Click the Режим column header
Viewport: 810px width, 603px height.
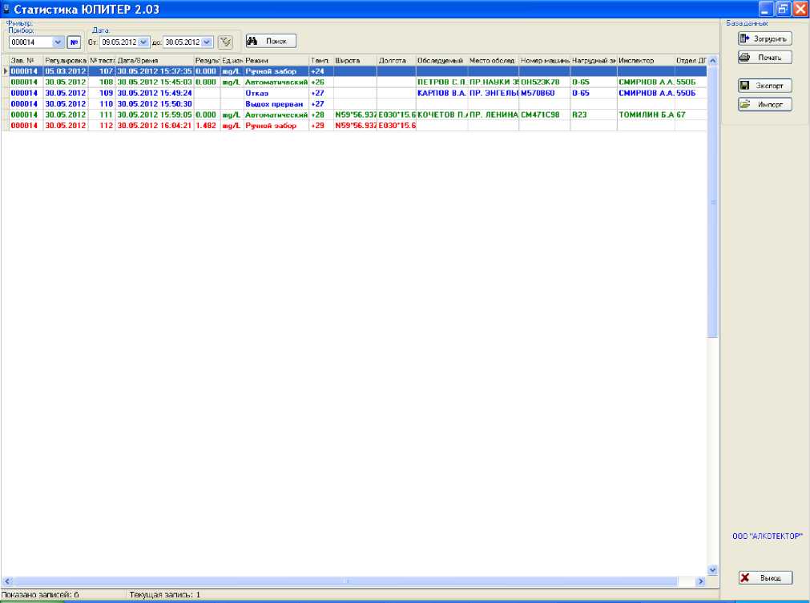(x=276, y=60)
